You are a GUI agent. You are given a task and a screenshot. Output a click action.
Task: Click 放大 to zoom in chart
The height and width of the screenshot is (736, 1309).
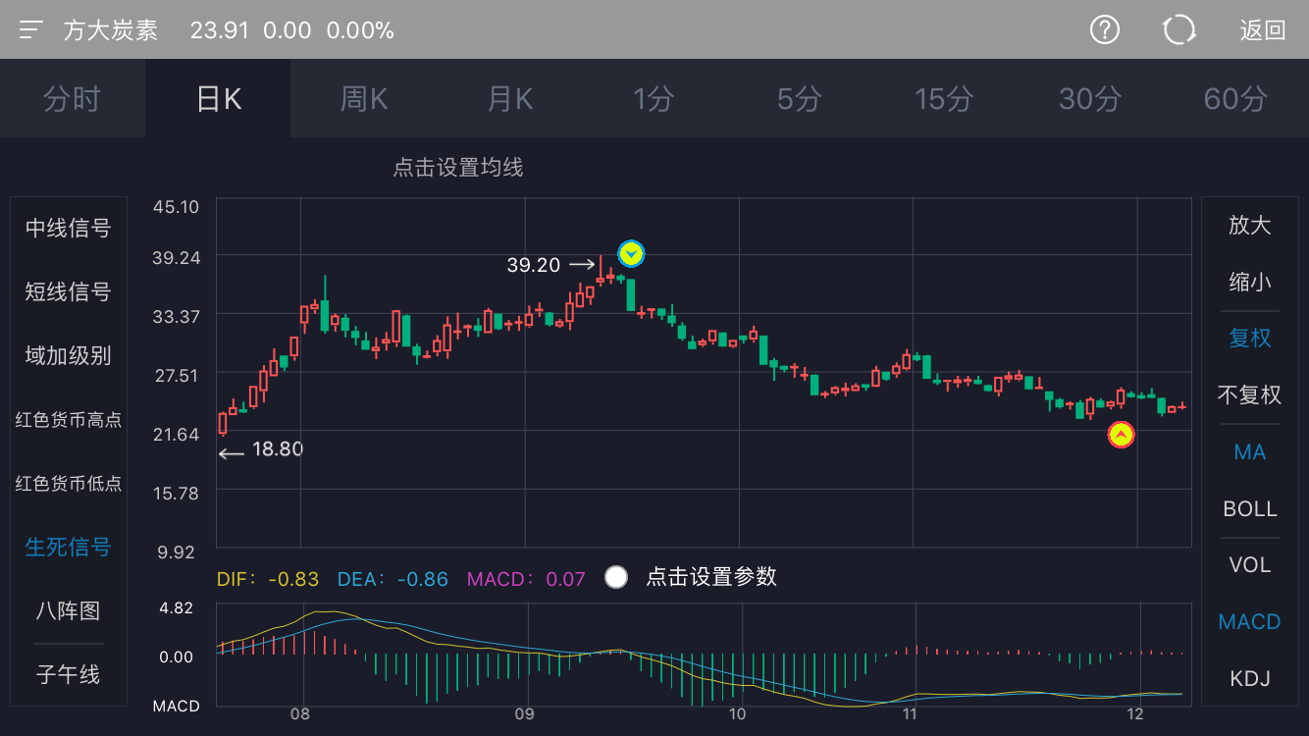pyautogui.click(x=1250, y=225)
